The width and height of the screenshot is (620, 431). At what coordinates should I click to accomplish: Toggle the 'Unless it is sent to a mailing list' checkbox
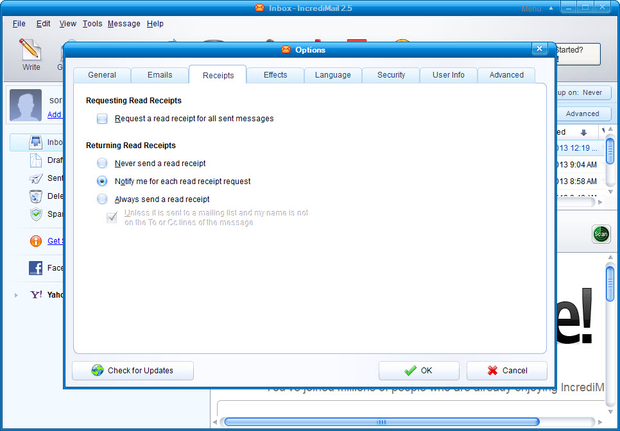pyautogui.click(x=112, y=217)
